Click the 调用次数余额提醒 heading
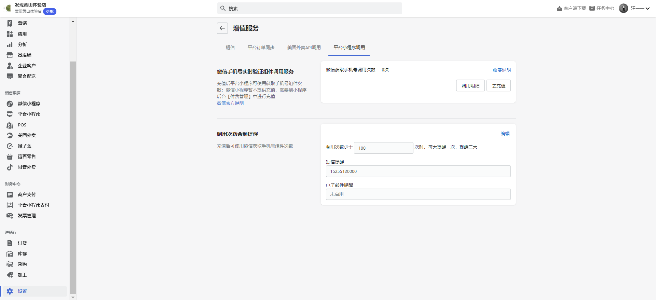 pos(237,134)
